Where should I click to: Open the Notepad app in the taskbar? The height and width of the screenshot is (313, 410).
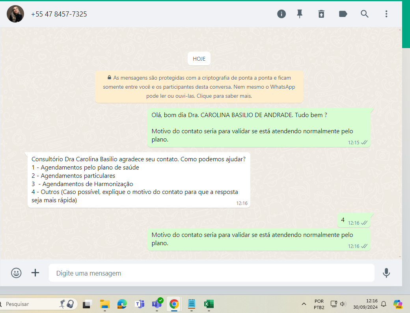192,304
